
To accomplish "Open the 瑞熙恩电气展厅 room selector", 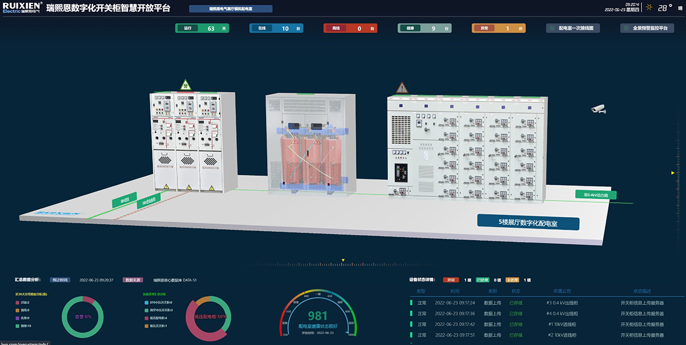I will point(230,9).
